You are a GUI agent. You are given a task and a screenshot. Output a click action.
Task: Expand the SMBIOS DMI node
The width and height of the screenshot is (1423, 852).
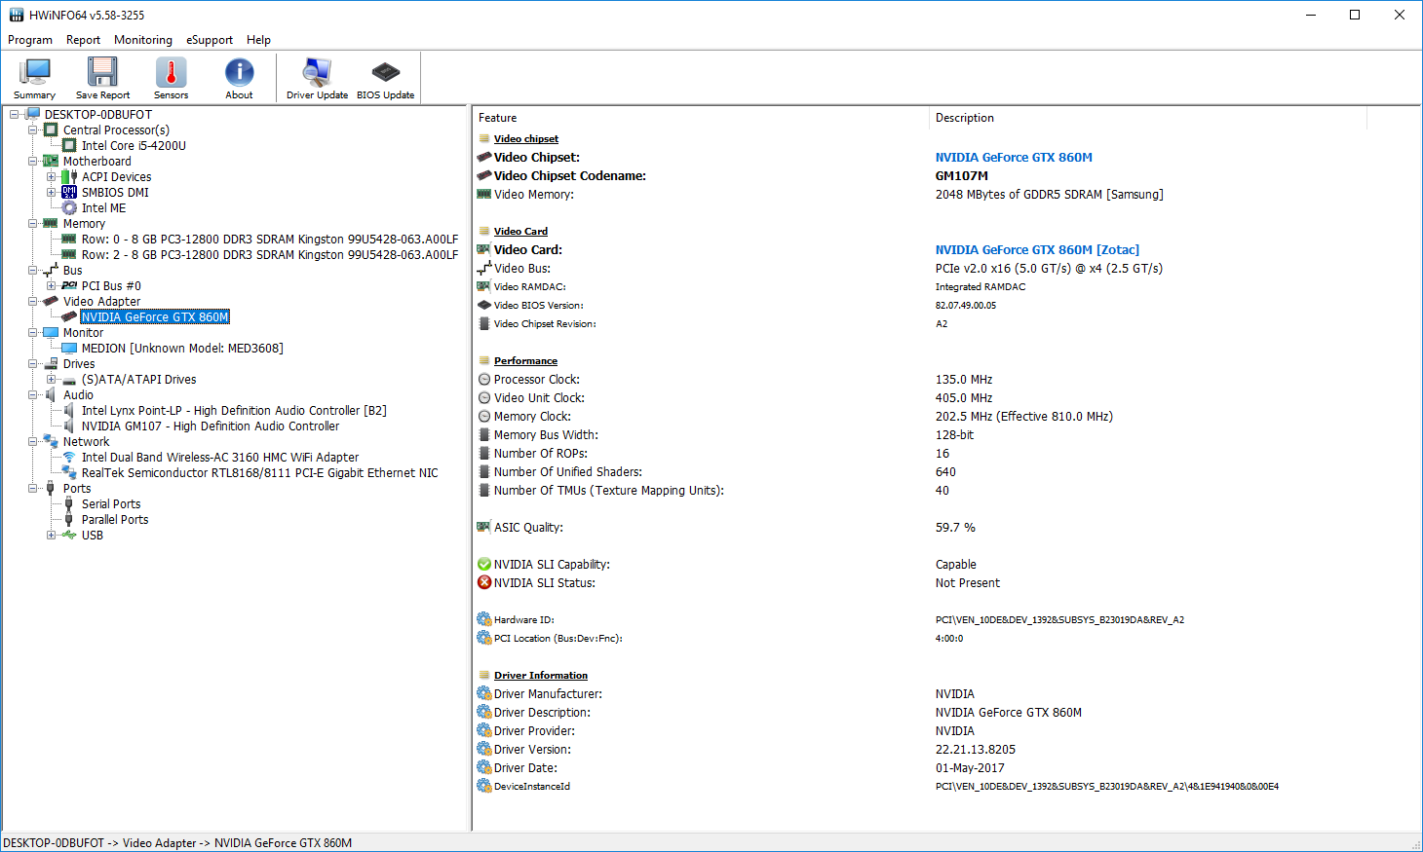[51, 192]
